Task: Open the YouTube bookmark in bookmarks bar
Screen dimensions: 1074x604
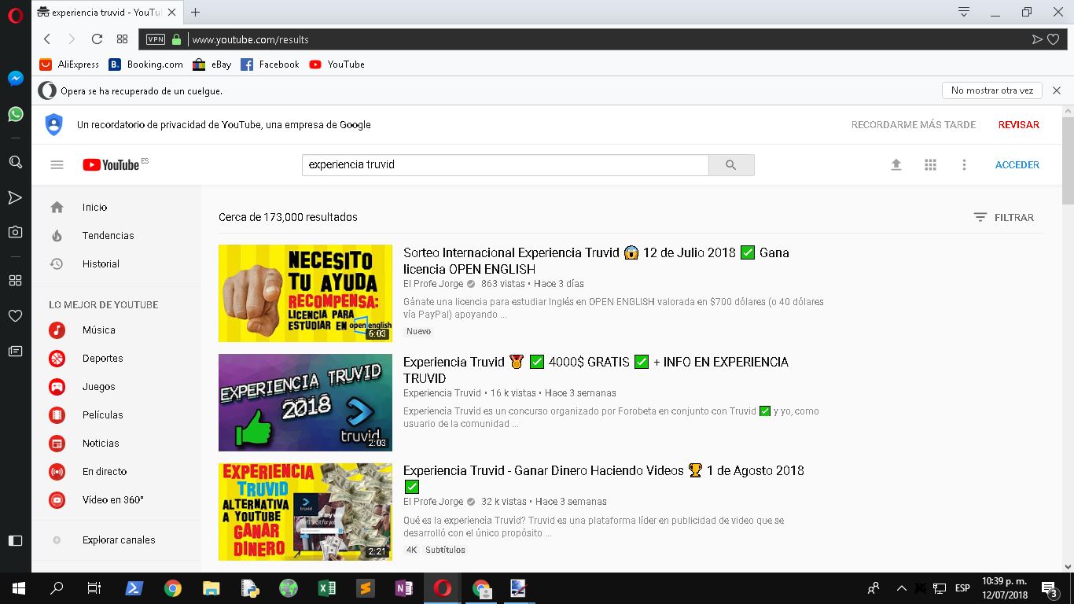Action: [x=337, y=64]
